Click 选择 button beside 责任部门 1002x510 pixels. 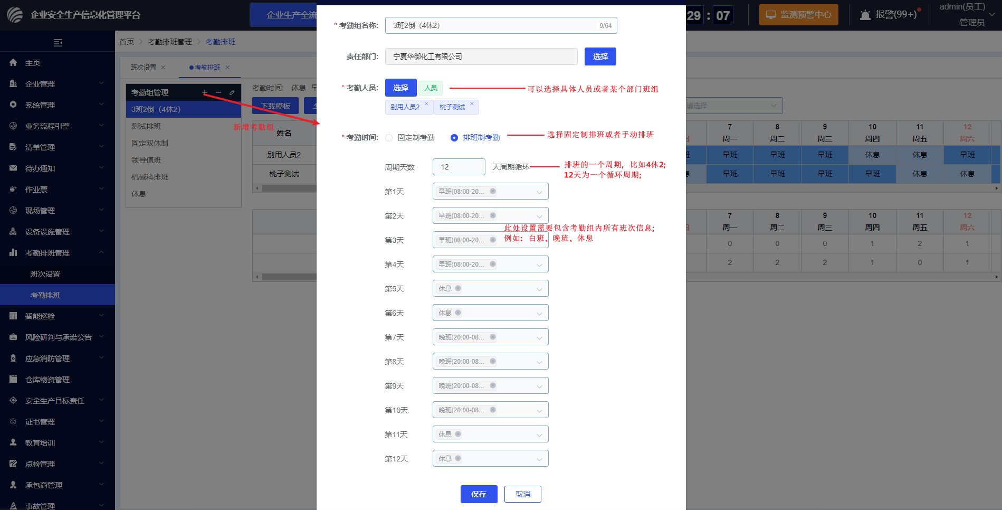[x=600, y=56]
